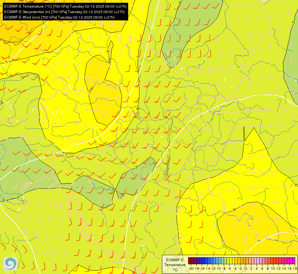Click the 3040 geopotential contour label
The height and width of the screenshot is (274, 298).
pos(290,102)
